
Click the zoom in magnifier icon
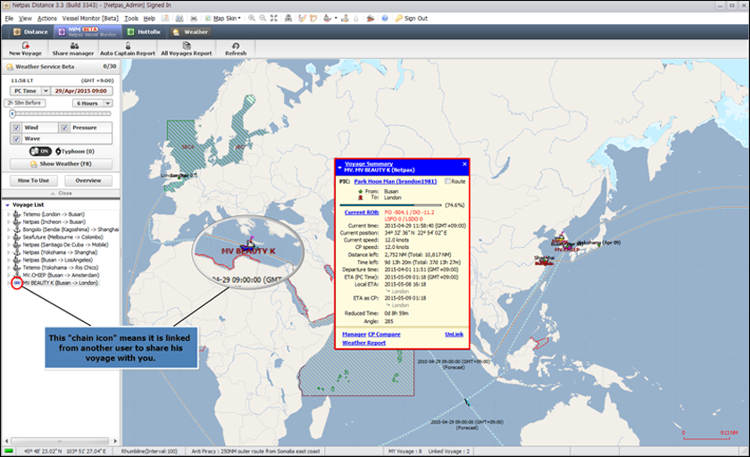pyautogui.click(x=252, y=18)
